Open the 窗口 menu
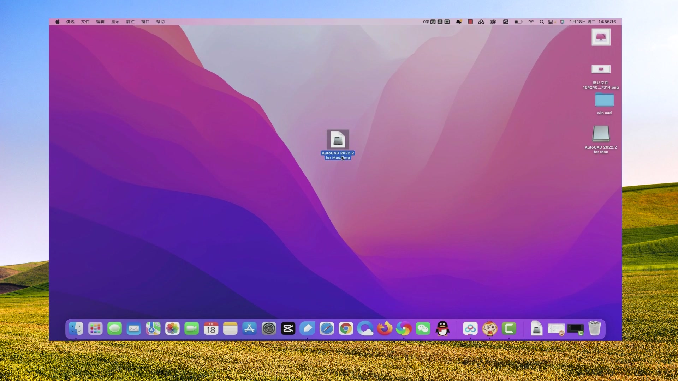 (145, 22)
